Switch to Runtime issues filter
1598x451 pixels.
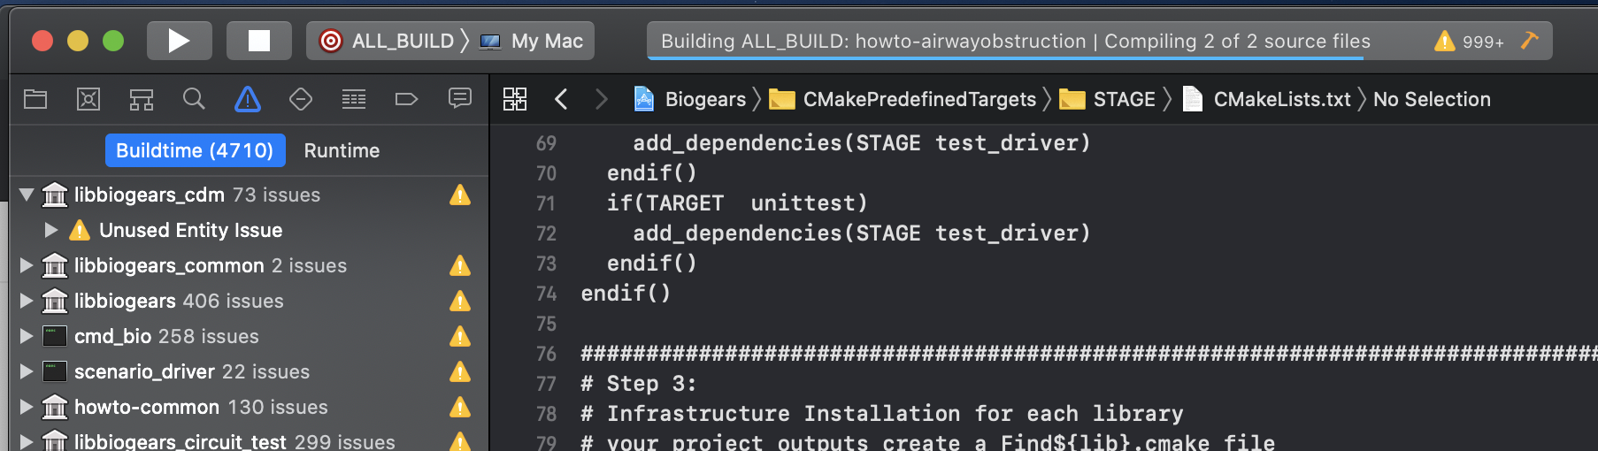[x=342, y=150]
